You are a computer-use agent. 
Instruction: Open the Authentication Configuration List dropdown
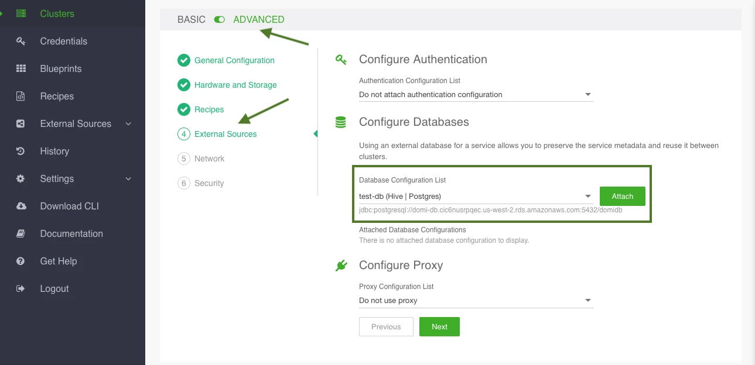pyautogui.click(x=476, y=94)
